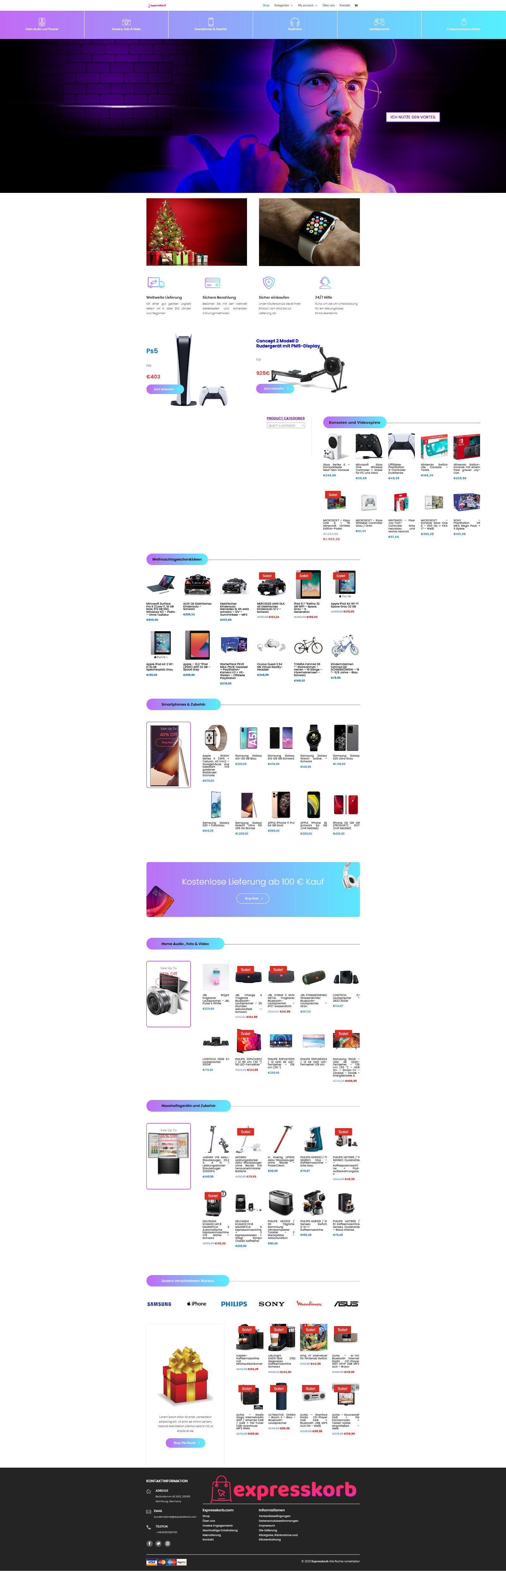Open the Apple Watch promo image
506x1575 pixels.
coord(310,232)
